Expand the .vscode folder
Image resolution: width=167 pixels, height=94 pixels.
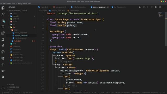9,16
